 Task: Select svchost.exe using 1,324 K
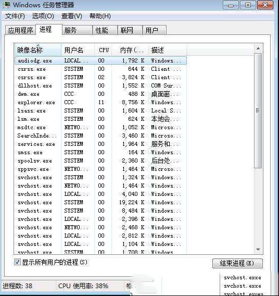[100, 177]
